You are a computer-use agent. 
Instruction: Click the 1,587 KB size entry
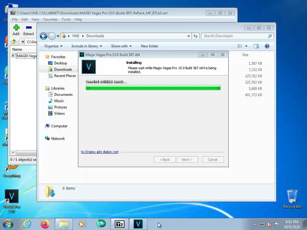[x=255, y=63]
